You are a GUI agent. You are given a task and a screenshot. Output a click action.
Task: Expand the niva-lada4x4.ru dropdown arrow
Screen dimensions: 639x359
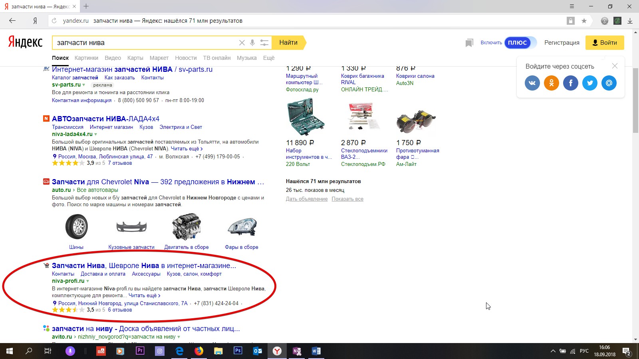pyautogui.click(x=96, y=134)
